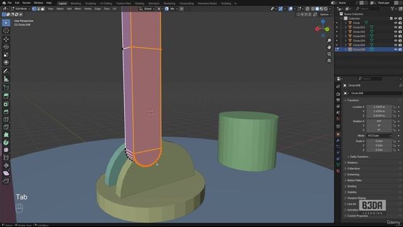403x227 pixels.
Task: Select the Shear tool
Action: pyautogui.click(x=6, y=173)
